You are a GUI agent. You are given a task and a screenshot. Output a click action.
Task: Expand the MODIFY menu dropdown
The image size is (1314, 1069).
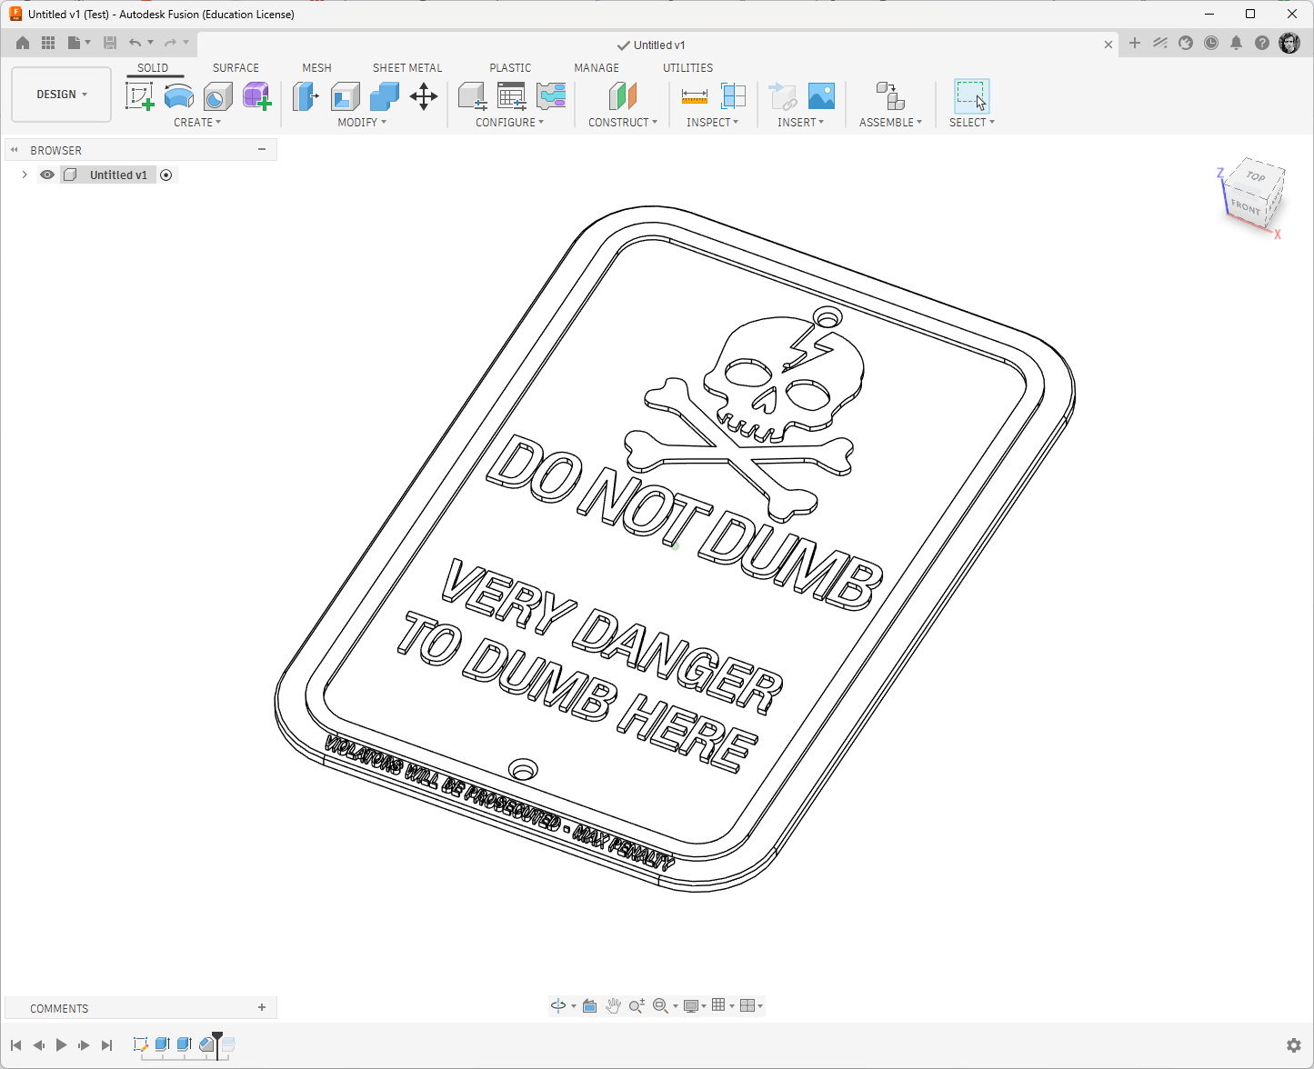tap(362, 123)
